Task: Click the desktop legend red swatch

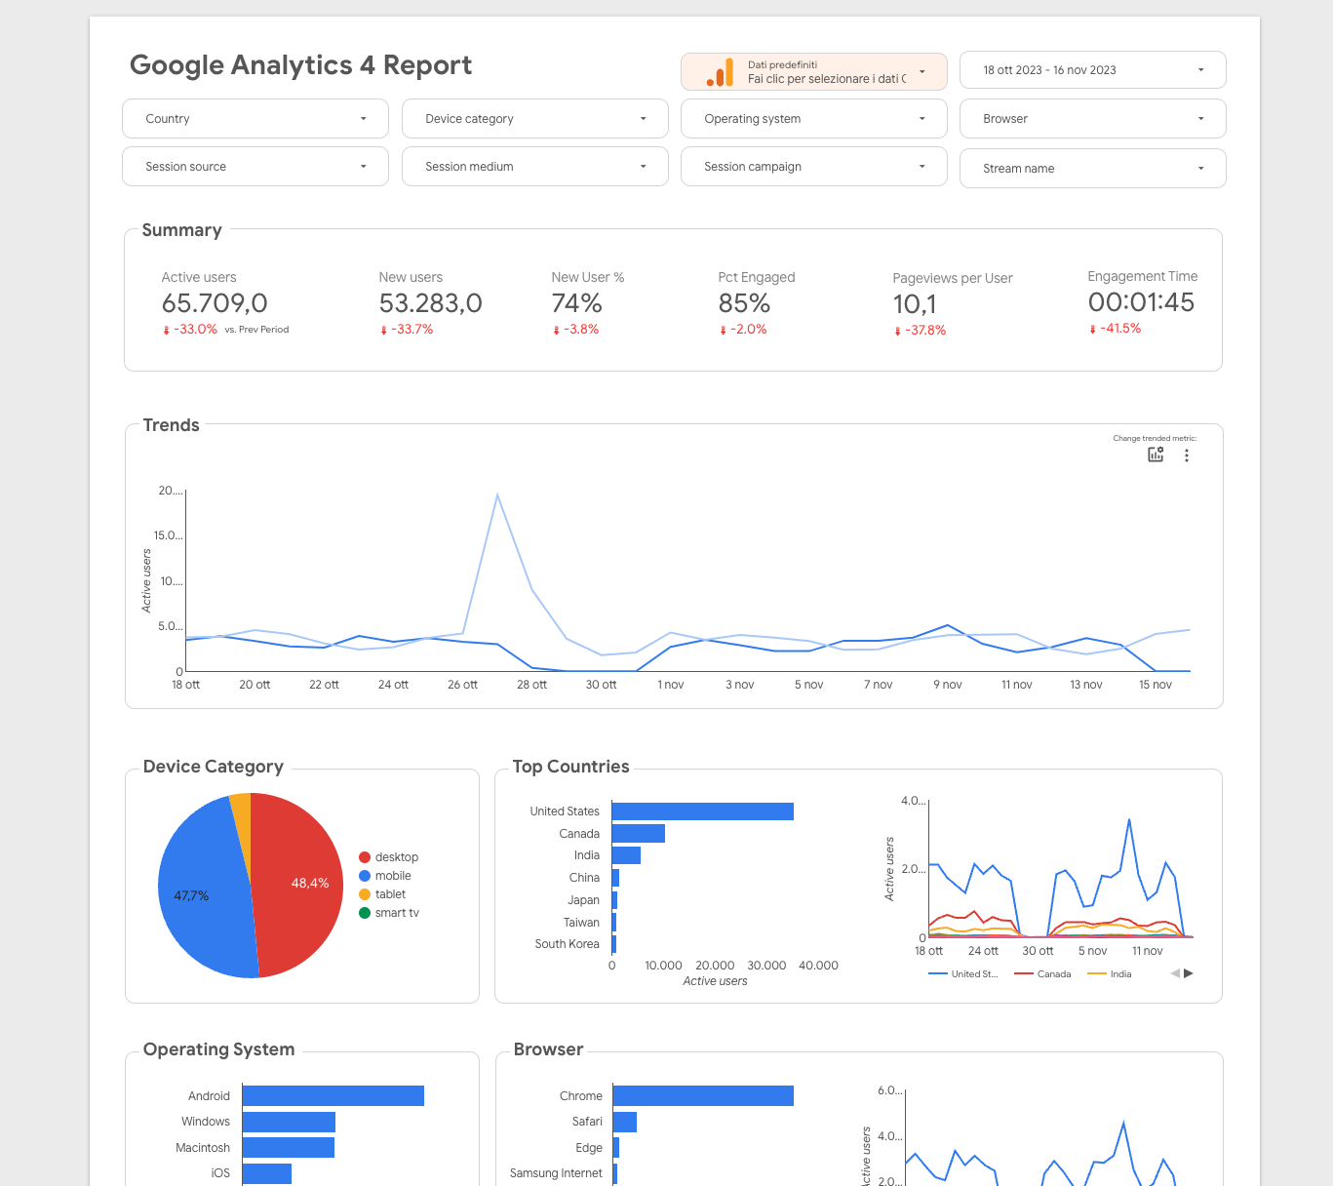Action: point(365,857)
